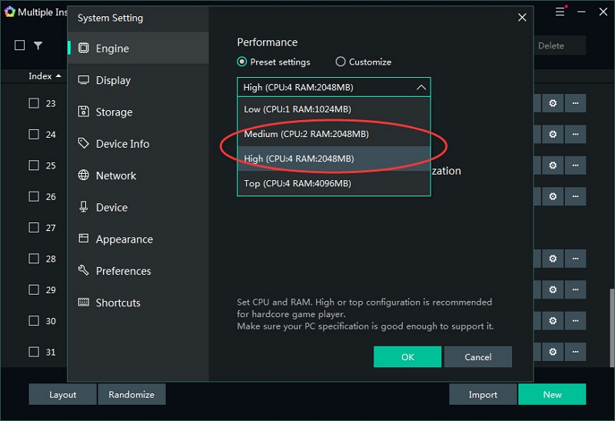Screen dimensions: 615x421
Task: Click Cancel in System Setting dialog
Action: (x=478, y=357)
